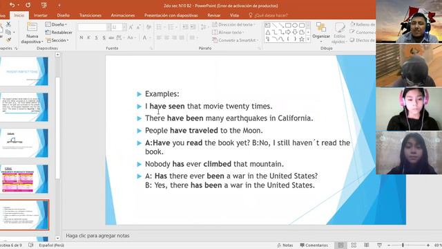Image resolution: width=442 pixels, height=249 pixels.
Task: Select the oval shape in shapes gallery
Action: [x=295, y=26]
